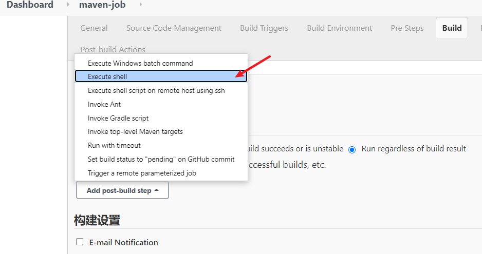Pick Invoke Ant from the list
The width and height of the screenshot is (482, 254).
pos(161,105)
